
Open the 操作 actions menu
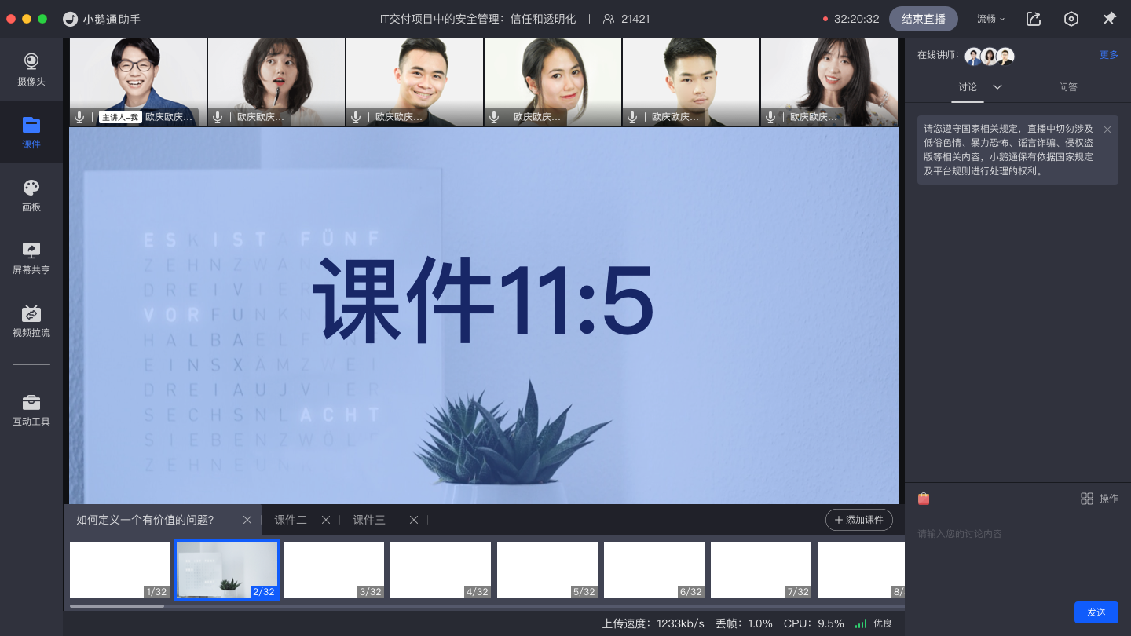tap(1099, 499)
